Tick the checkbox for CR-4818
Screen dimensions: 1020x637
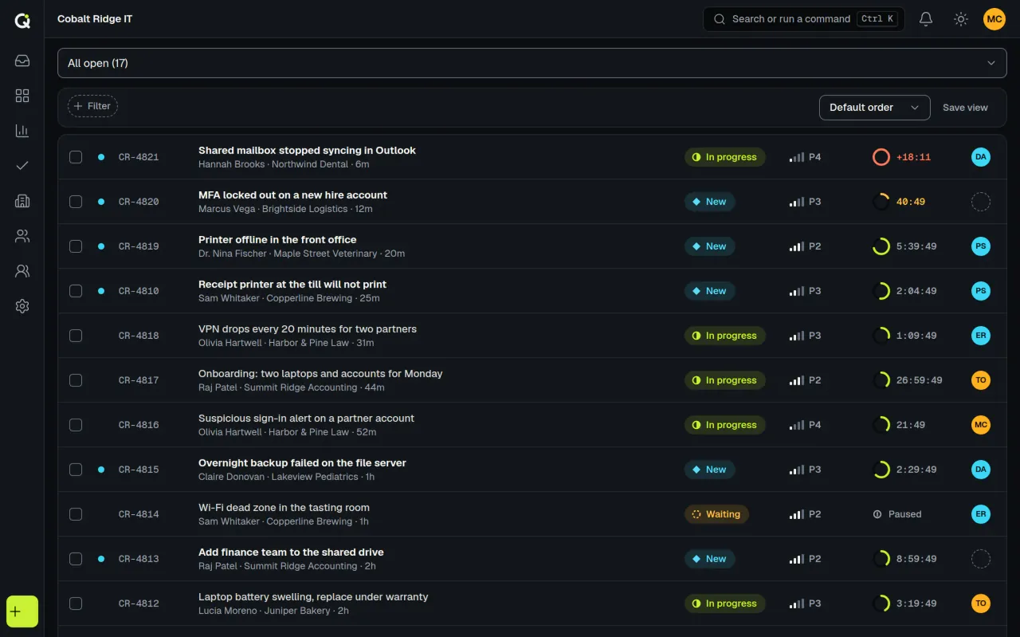[76, 336]
